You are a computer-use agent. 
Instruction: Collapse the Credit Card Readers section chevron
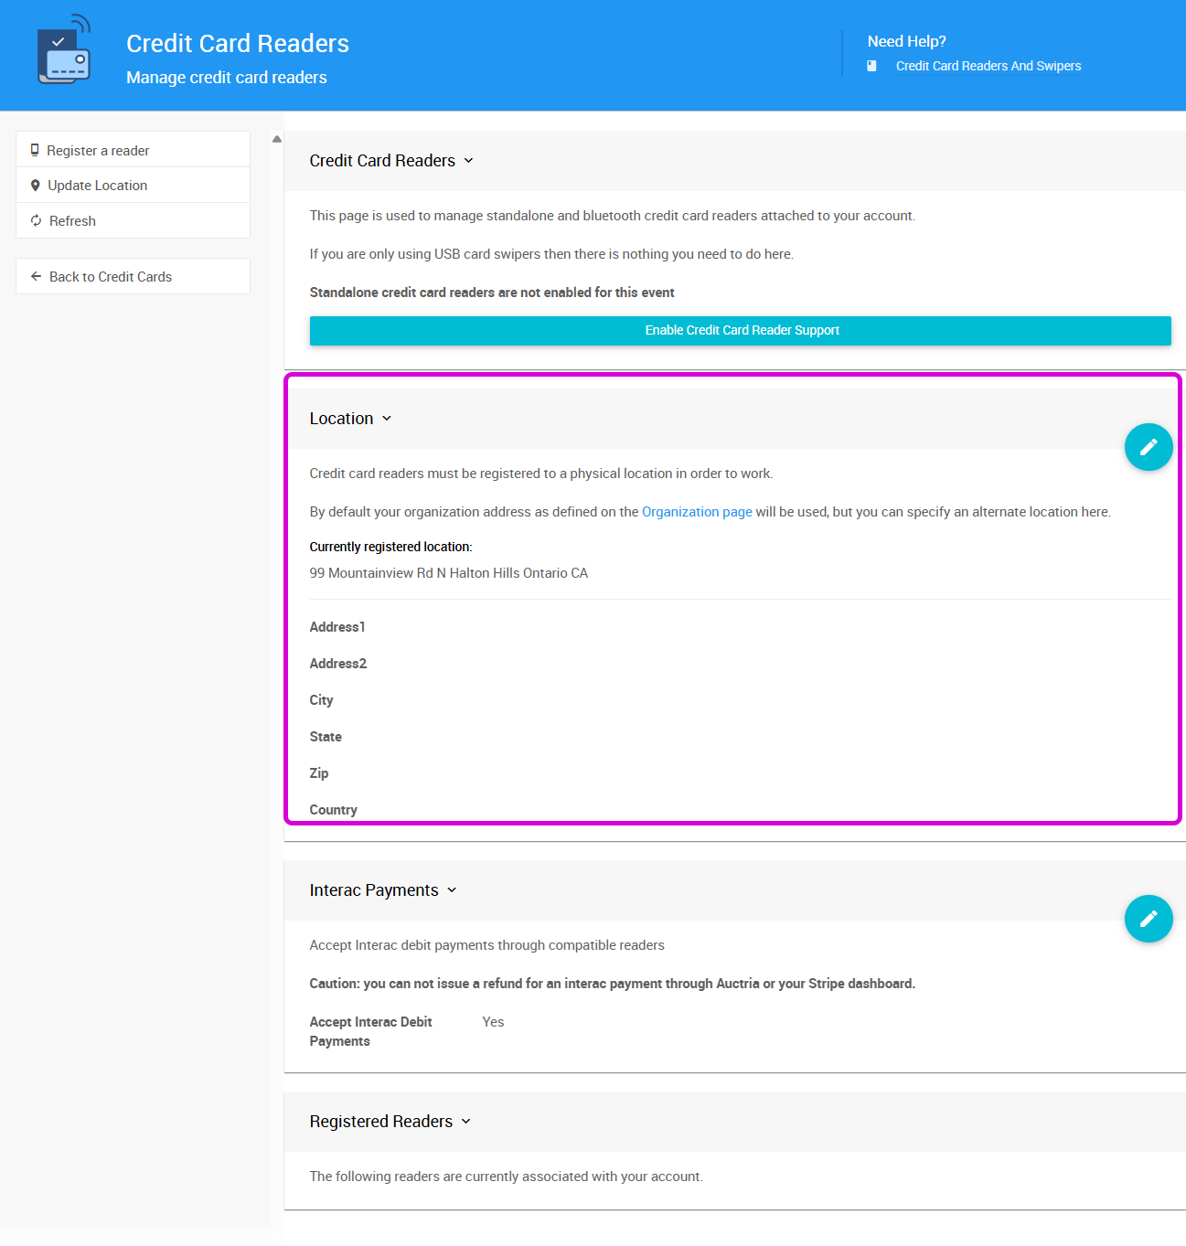(469, 161)
